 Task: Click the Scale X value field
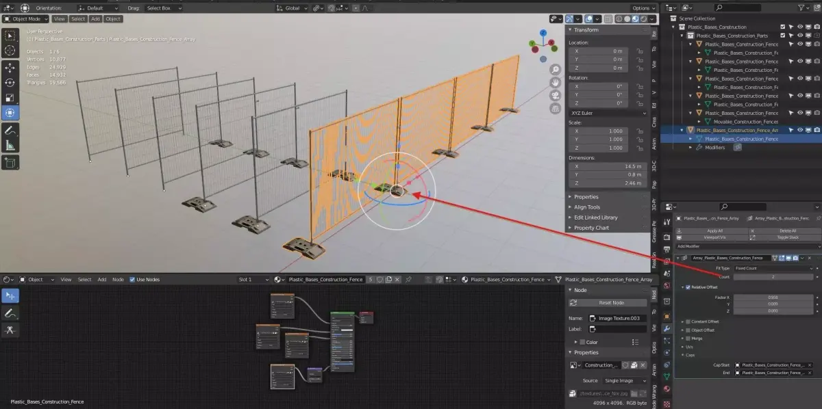(598, 131)
